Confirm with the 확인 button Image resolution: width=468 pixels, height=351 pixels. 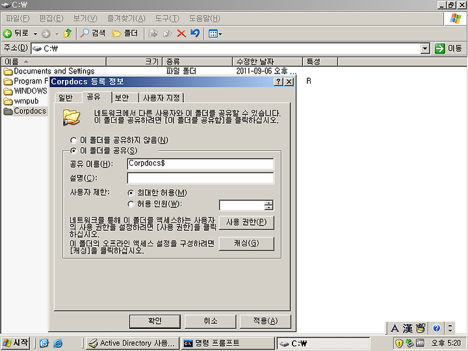pos(155,321)
